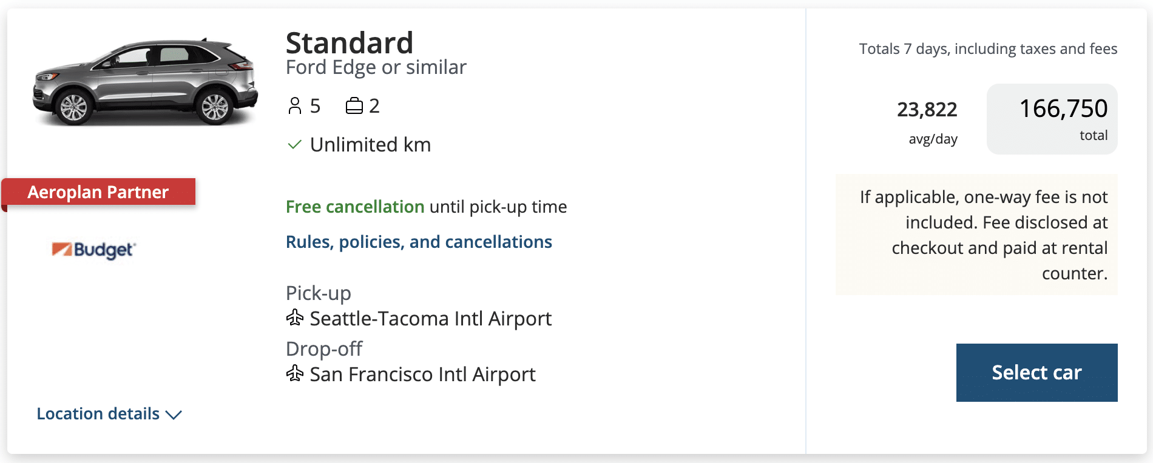Image resolution: width=1153 pixels, height=463 pixels.
Task: Click the passenger capacity person icon
Action: point(295,106)
